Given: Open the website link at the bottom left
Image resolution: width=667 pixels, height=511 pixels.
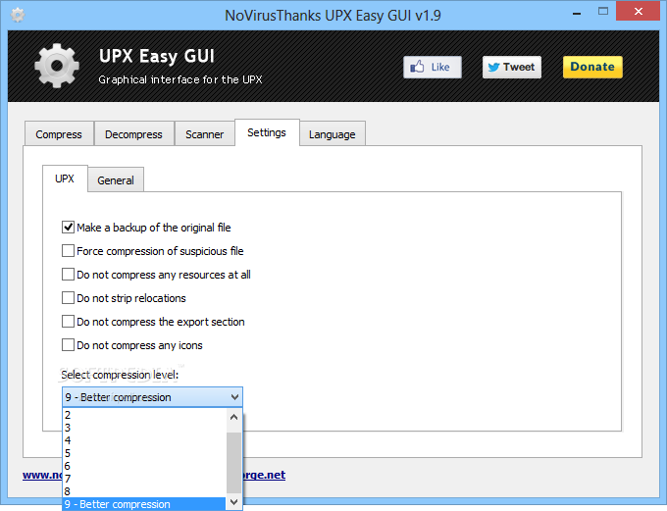Looking at the screenshot, I should click(x=42, y=475).
